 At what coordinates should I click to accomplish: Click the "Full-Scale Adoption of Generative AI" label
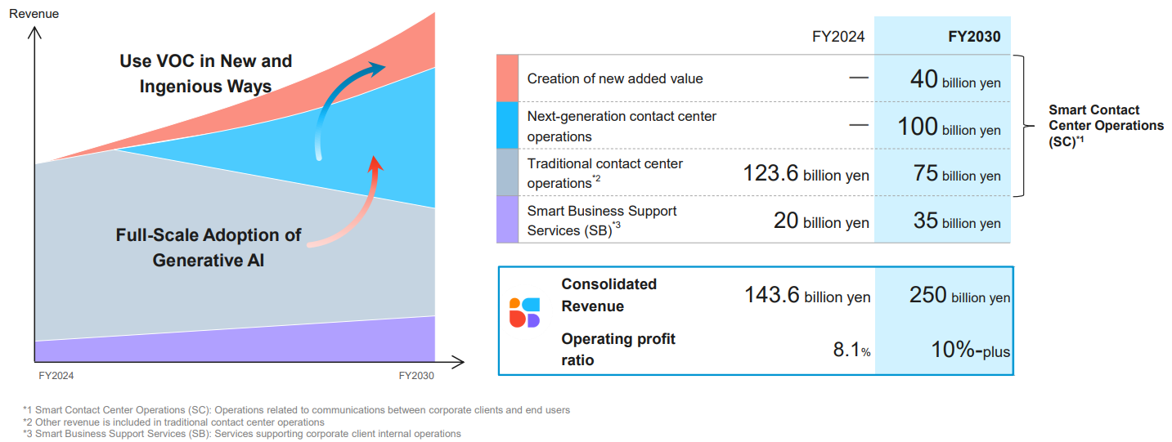[x=209, y=248]
